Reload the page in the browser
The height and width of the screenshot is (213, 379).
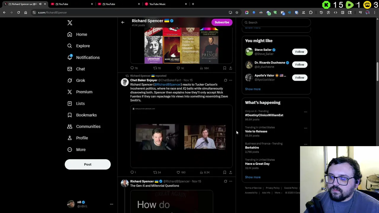(x=18, y=12)
